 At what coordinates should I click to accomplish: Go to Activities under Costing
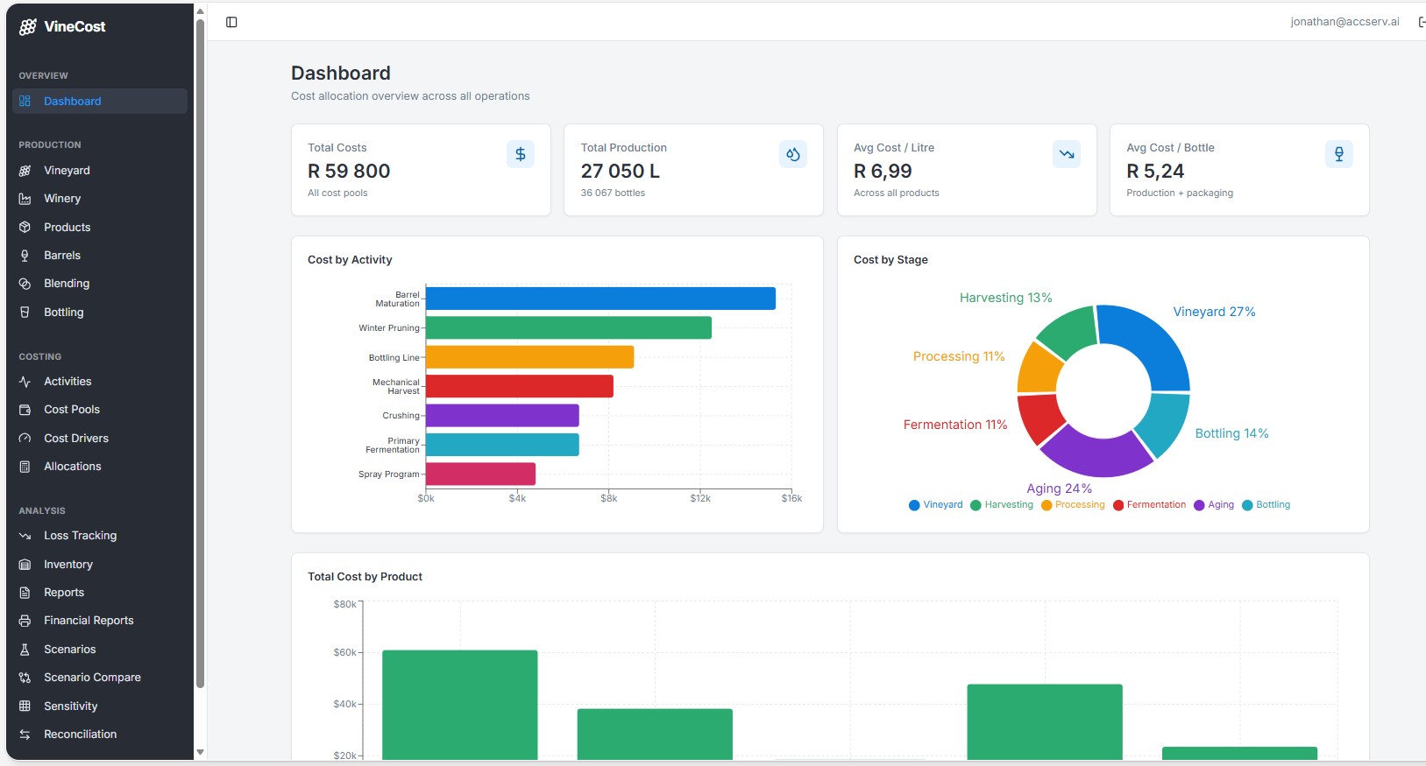click(100, 382)
